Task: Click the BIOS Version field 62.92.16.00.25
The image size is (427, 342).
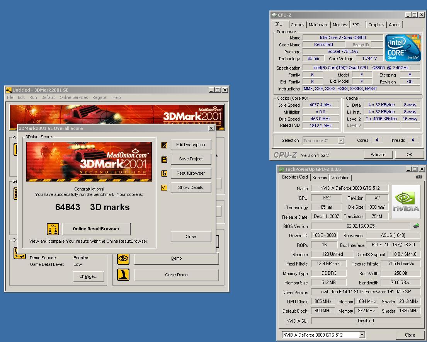Action: click(x=361, y=226)
